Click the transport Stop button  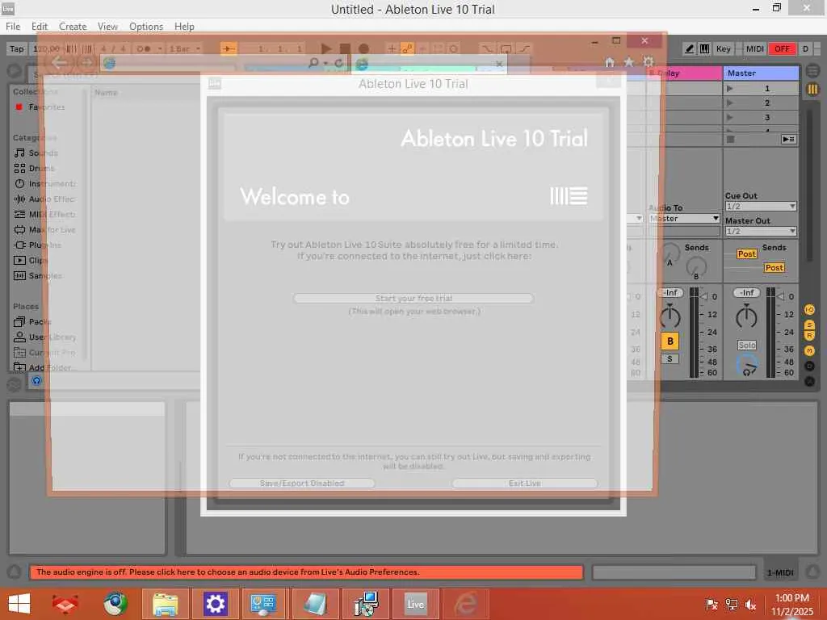(x=345, y=48)
